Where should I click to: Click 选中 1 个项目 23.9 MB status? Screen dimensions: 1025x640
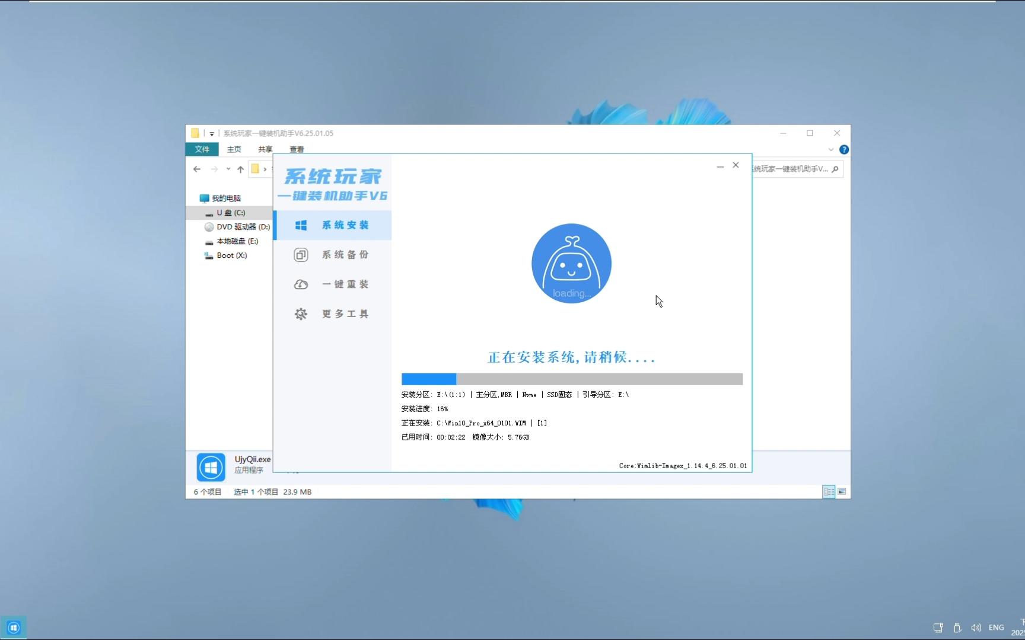click(x=272, y=492)
